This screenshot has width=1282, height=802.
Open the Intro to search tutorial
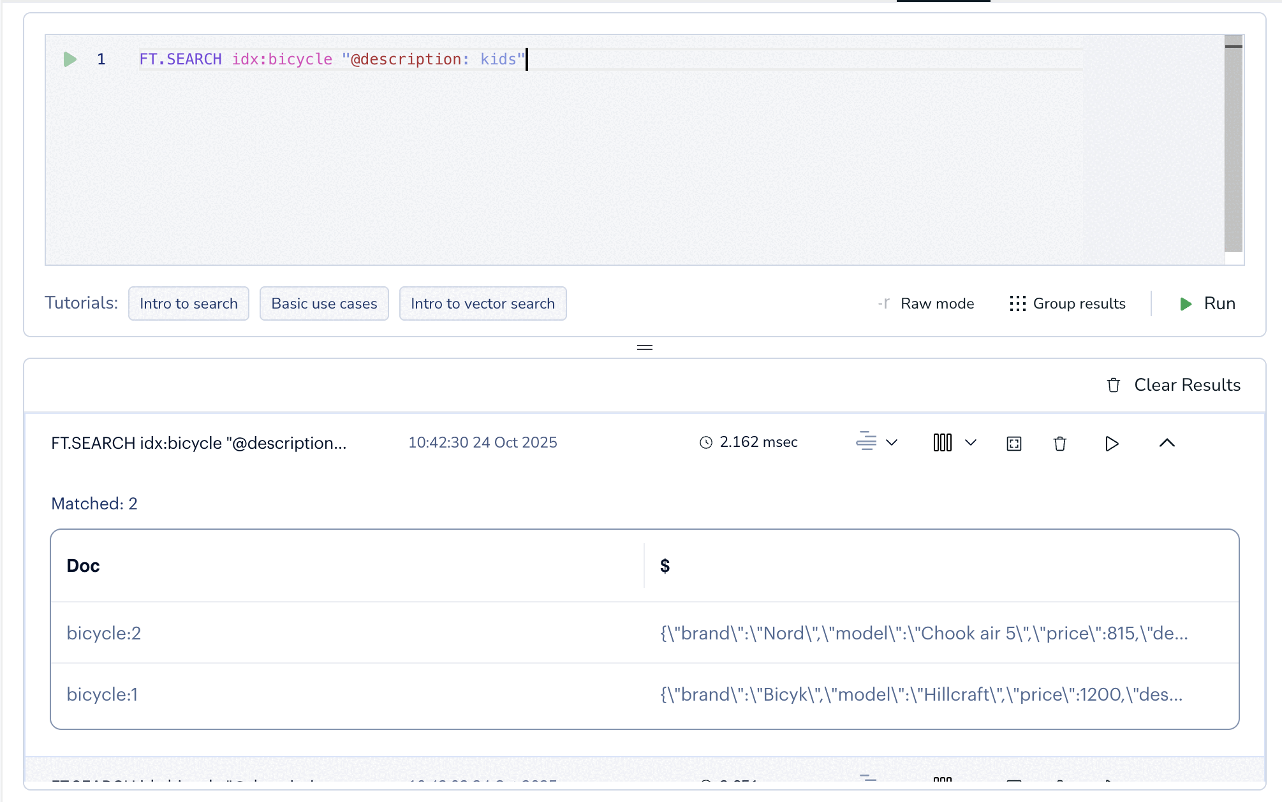coord(189,303)
